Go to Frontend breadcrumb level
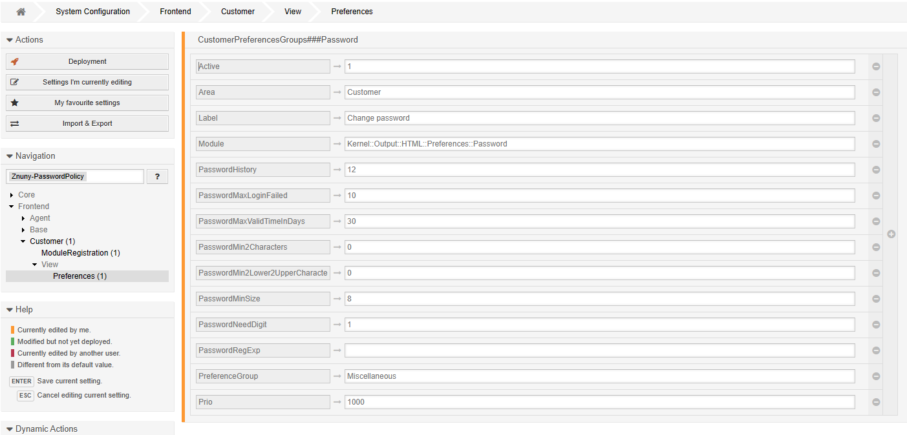This screenshot has height=435, width=907. pos(175,12)
